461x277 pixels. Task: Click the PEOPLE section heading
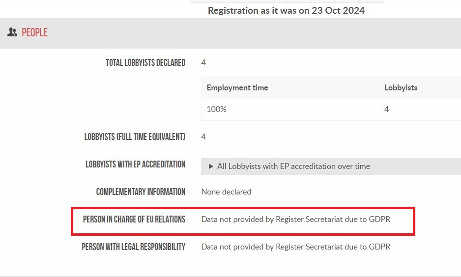pyautogui.click(x=34, y=32)
